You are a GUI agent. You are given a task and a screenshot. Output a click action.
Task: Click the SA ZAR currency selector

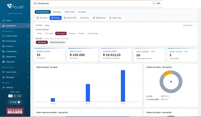pos(156,3)
